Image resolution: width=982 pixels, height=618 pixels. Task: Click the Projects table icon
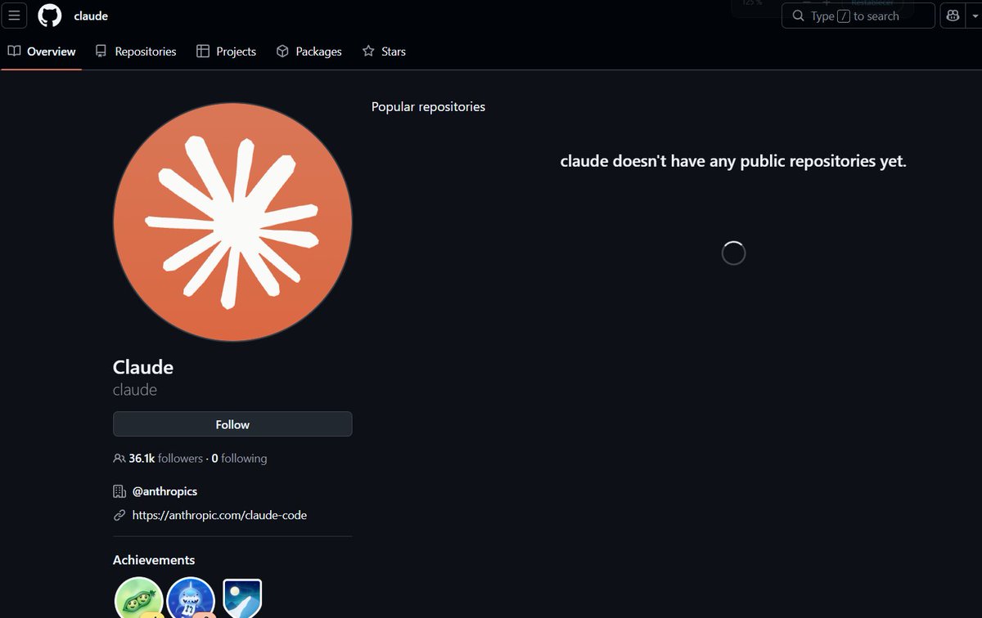(x=203, y=51)
